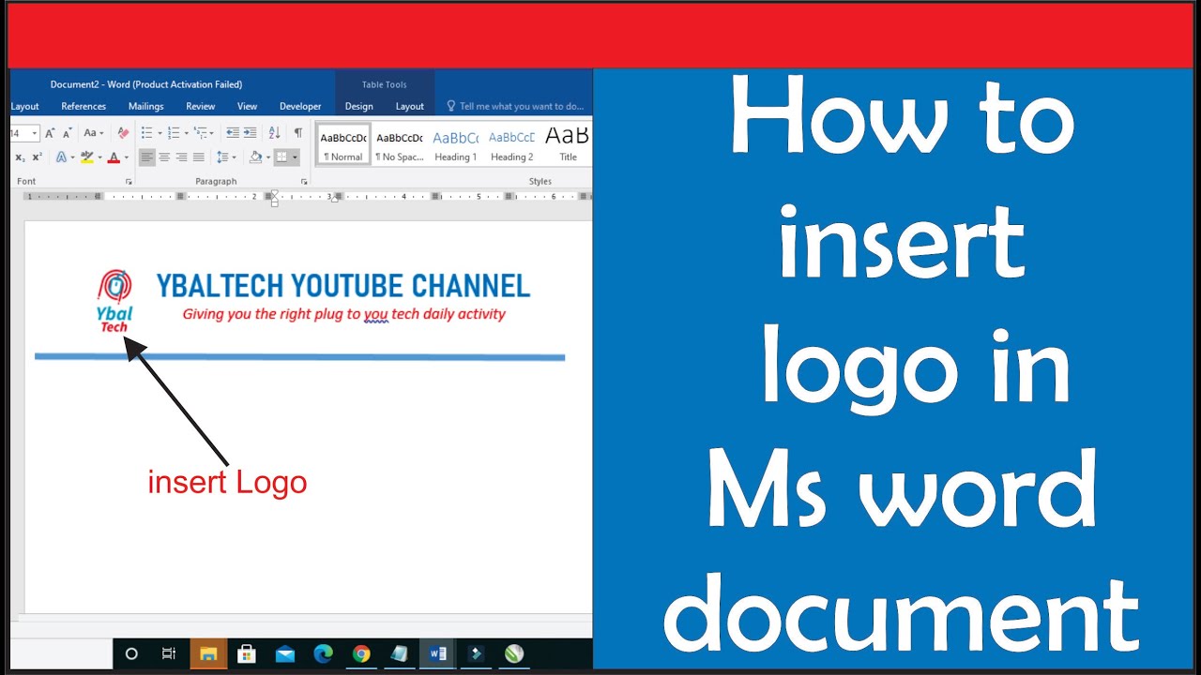Open the font color dropdown arrow
This screenshot has height=675, width=1201.
126,157
